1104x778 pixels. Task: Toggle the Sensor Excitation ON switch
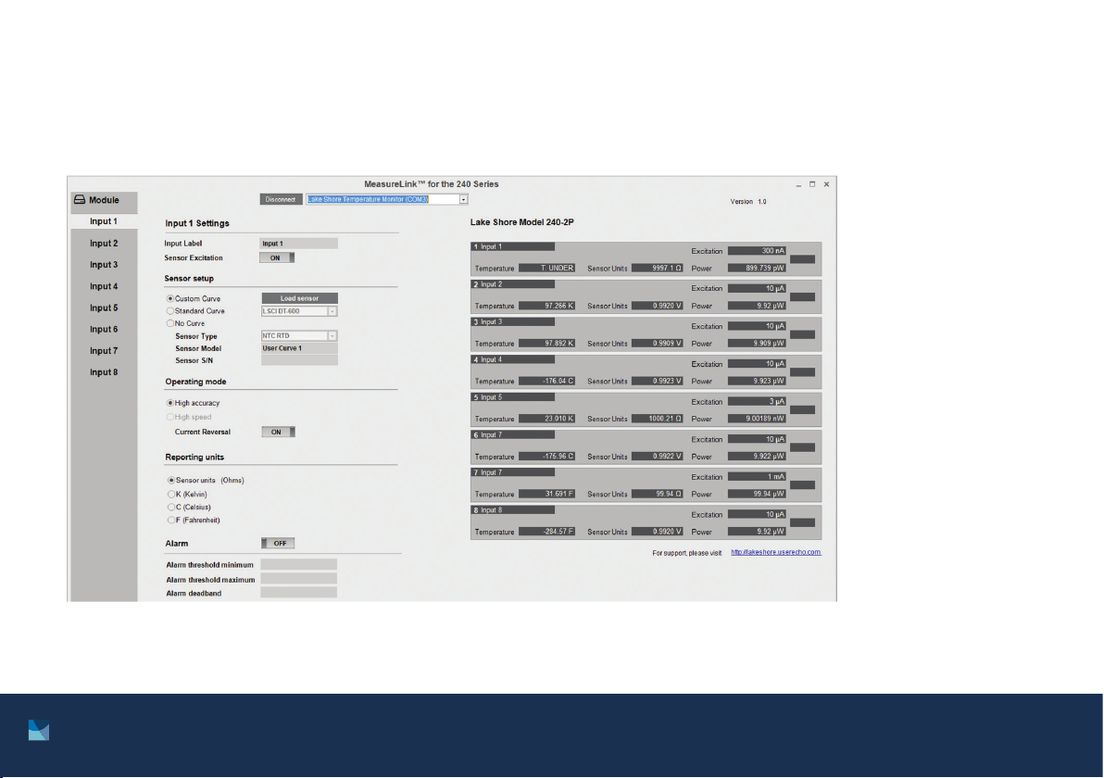(x=277, y=257)
